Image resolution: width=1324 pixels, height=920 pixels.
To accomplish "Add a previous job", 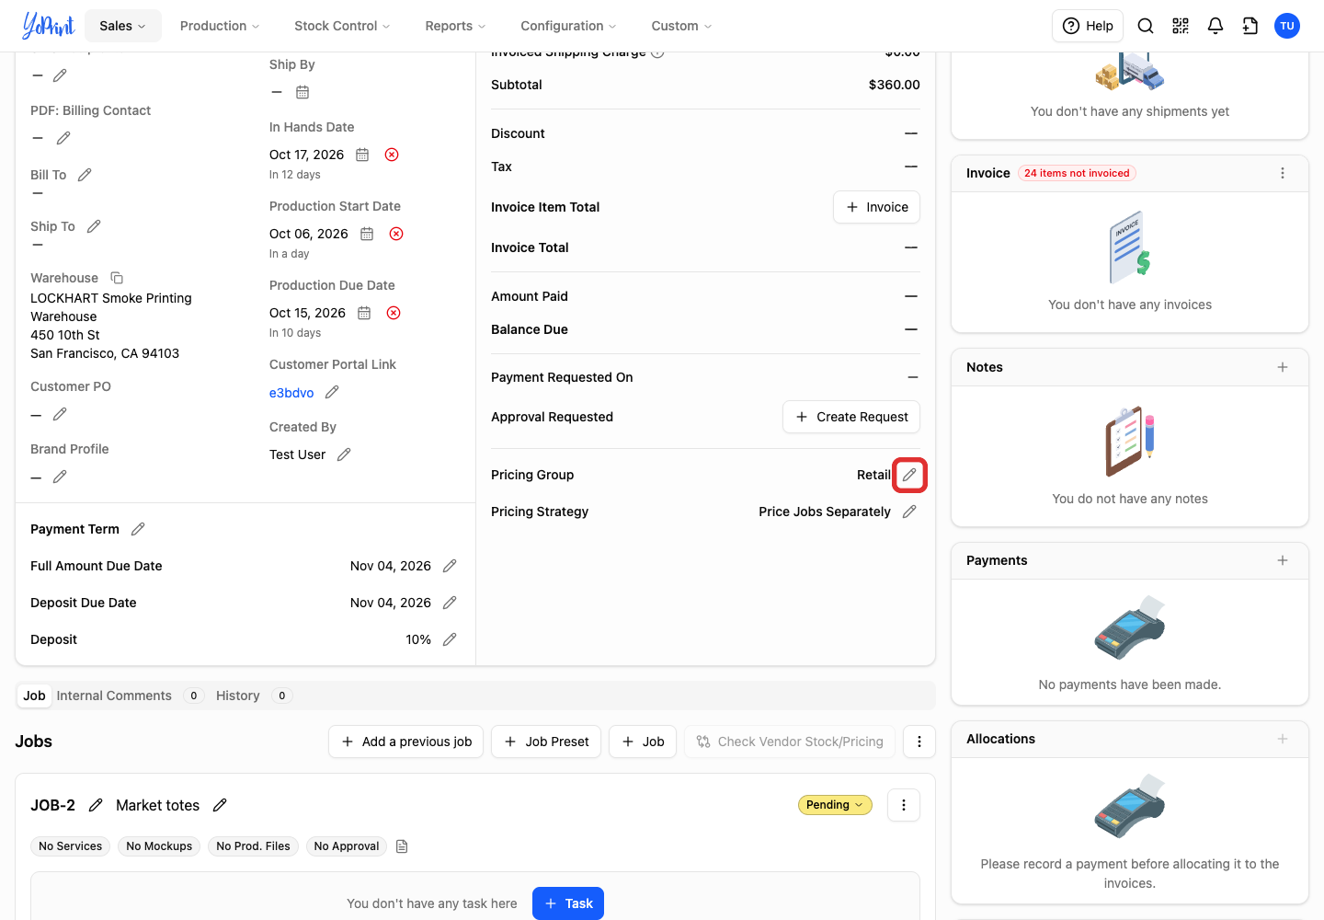I will [x=405, y=742].
